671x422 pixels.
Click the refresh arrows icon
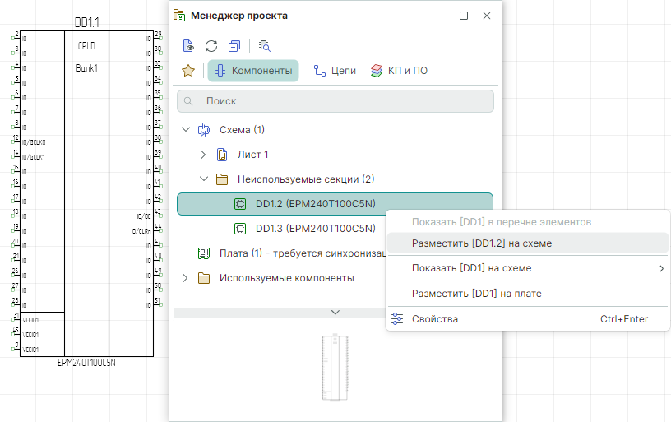coord(211,46)
